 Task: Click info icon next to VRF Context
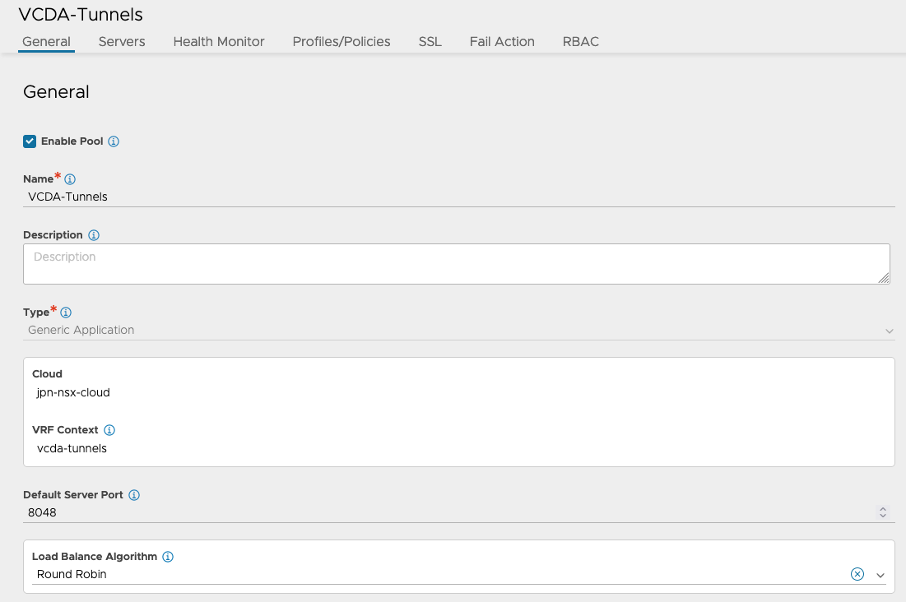pyautogui.click(x=109, y=430)
